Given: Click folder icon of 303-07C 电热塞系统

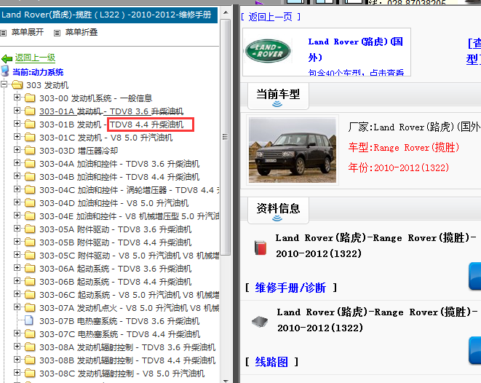Looking at the screenshot, I should 30,334.
